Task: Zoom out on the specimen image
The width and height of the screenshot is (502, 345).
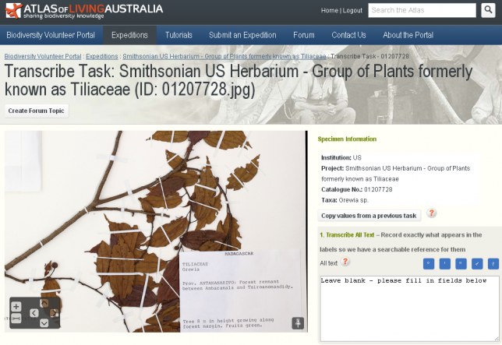Action: point(16,319)
